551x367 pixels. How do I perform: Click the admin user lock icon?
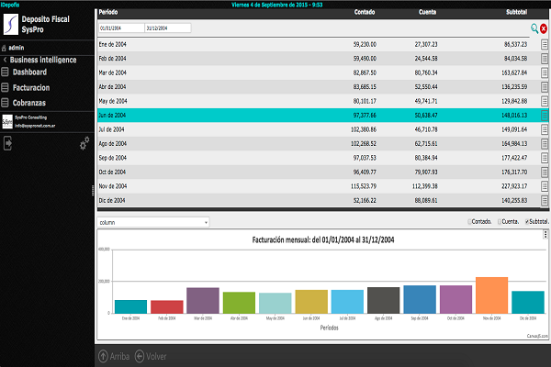4,48
